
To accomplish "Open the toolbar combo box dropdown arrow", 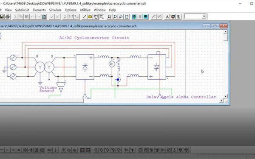I will click(204, 16).
